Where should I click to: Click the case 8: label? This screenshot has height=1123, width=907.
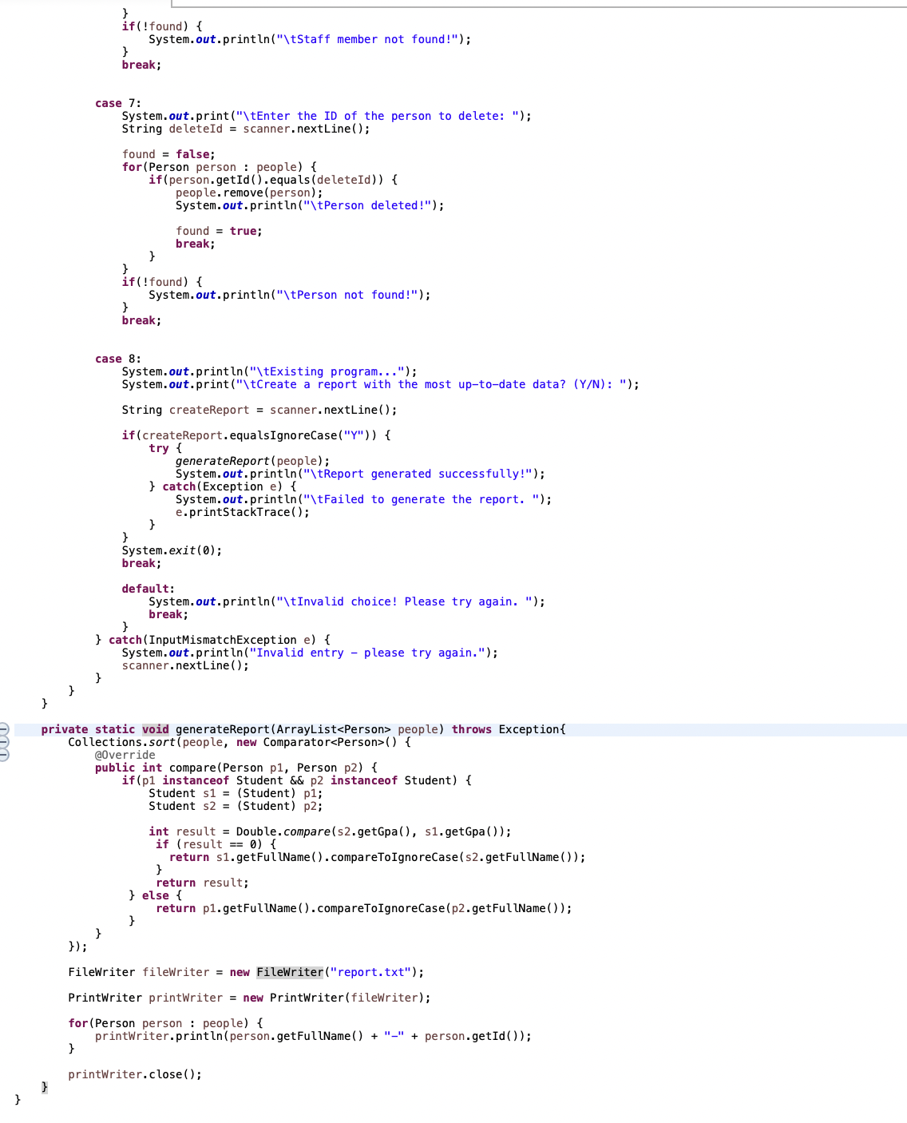(116, 359)
